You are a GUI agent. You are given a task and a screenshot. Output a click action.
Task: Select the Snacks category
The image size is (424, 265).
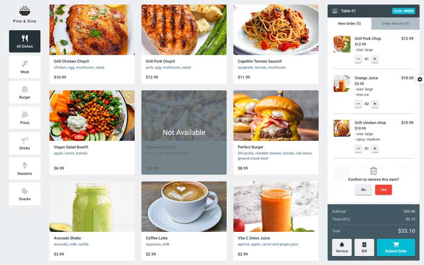pyautogui.click(x=25, y=194)
